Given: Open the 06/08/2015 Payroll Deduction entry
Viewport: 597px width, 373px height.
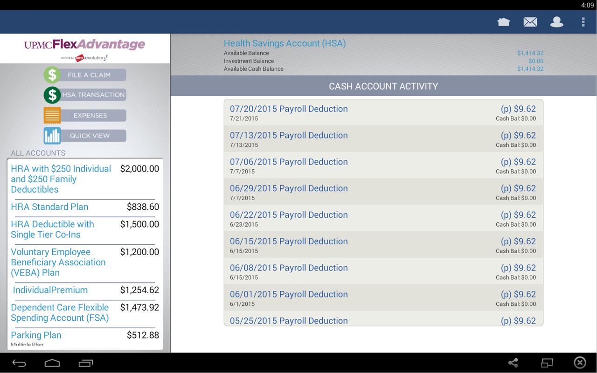Looking at the screenshot, I should pos(383,272).
